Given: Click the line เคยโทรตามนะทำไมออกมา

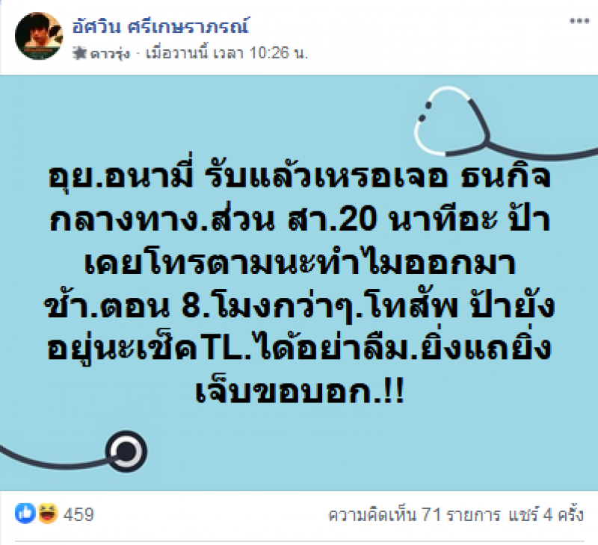Looking at the screenshot, I should (x=300, y=262).
